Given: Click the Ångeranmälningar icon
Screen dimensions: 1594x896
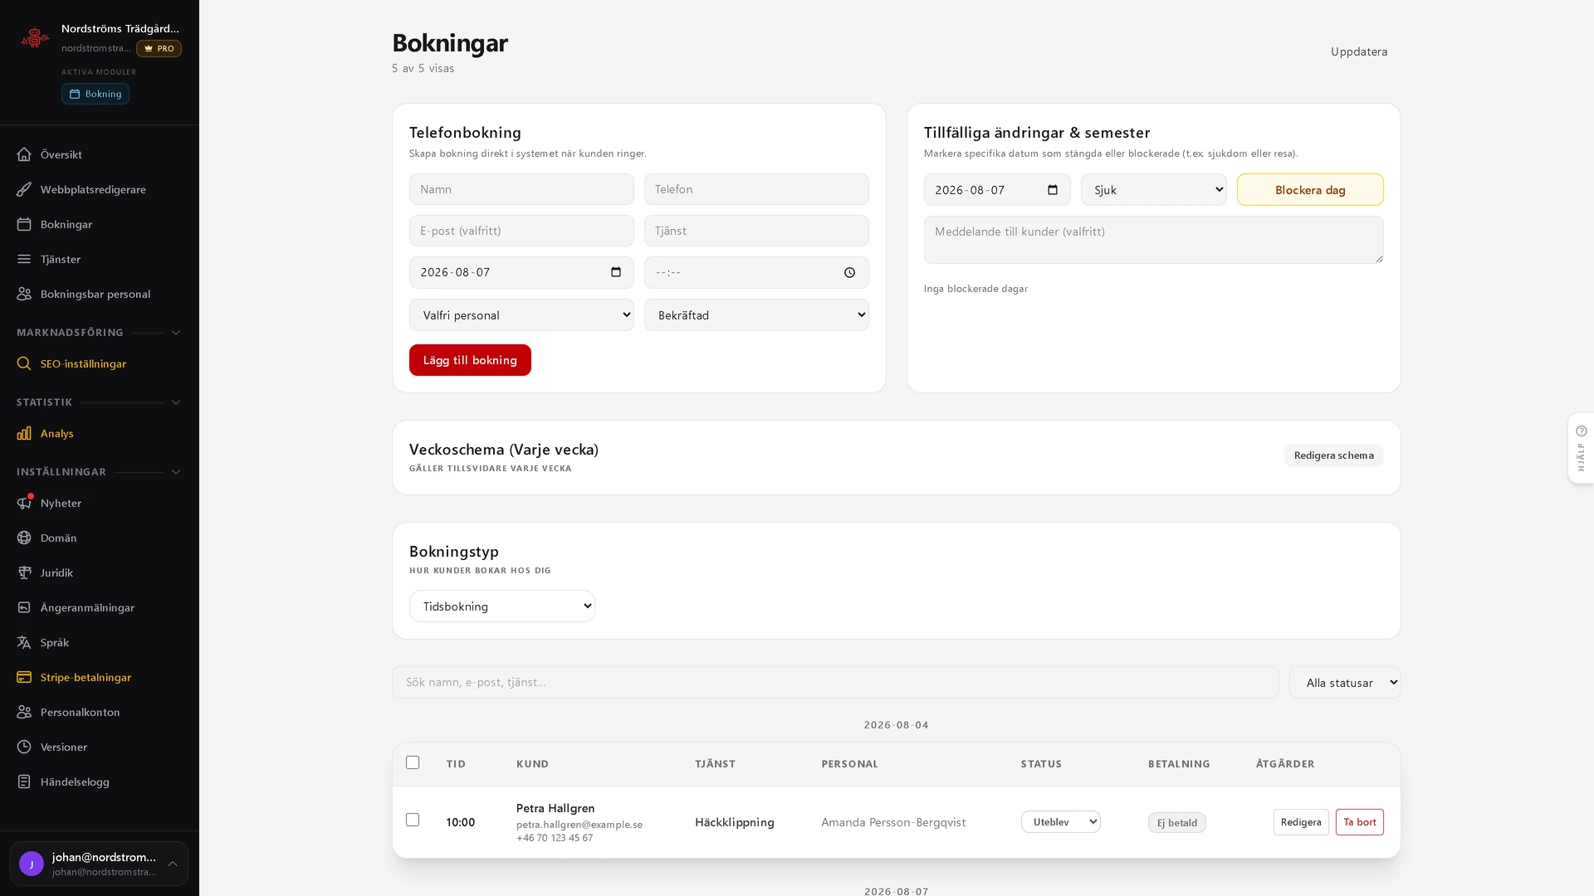Looking at the screenshot, I should (24, 607).
